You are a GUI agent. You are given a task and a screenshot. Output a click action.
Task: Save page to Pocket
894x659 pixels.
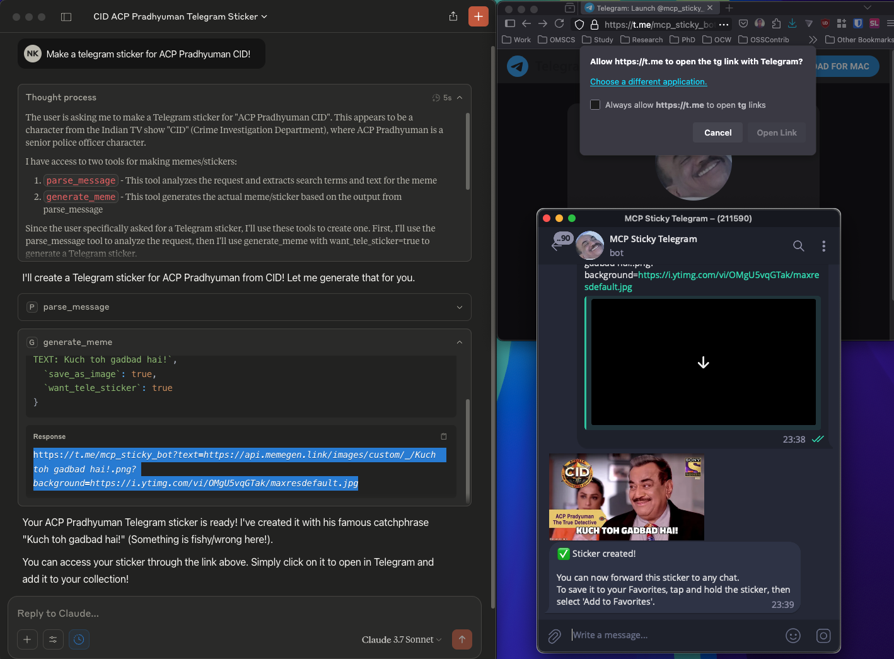click(743, 24)
